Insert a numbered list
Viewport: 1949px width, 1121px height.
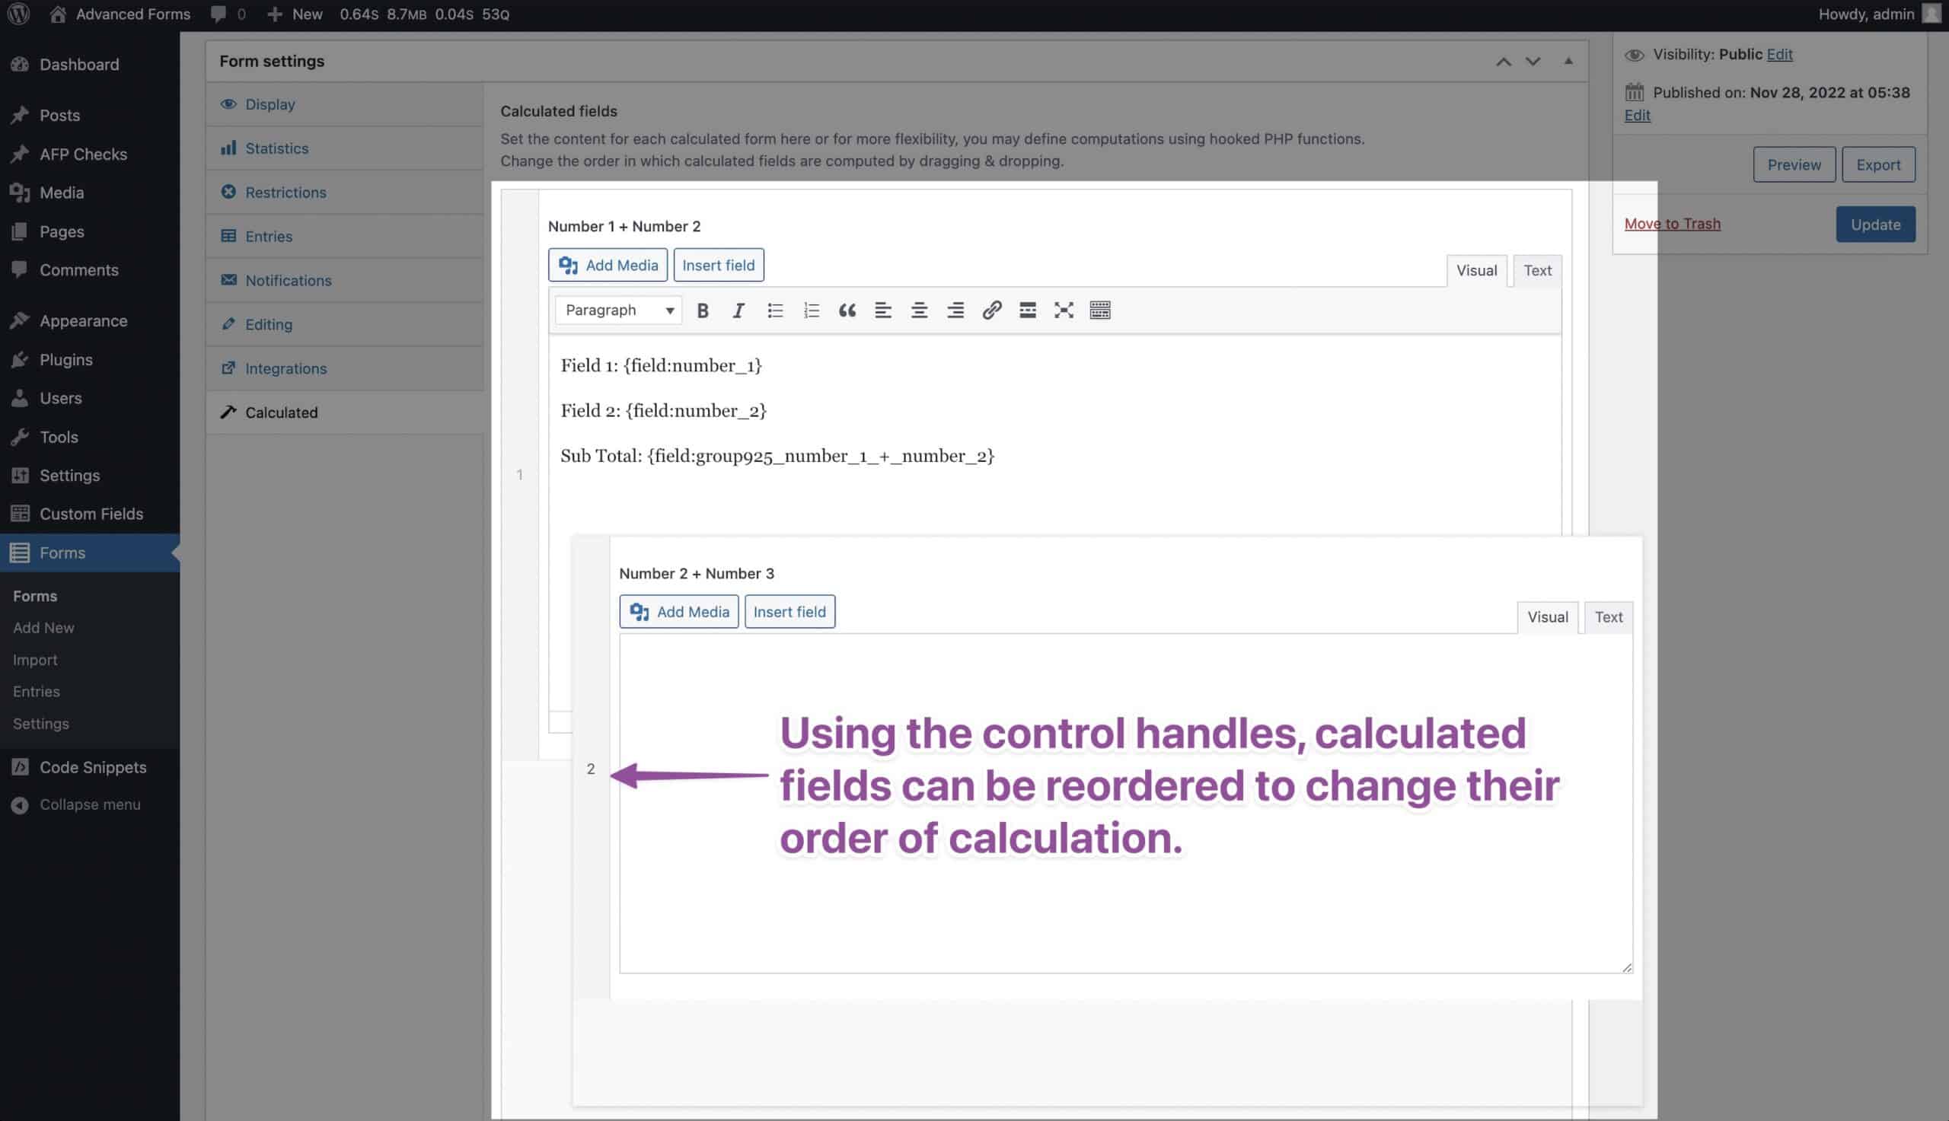click(811, 311)
